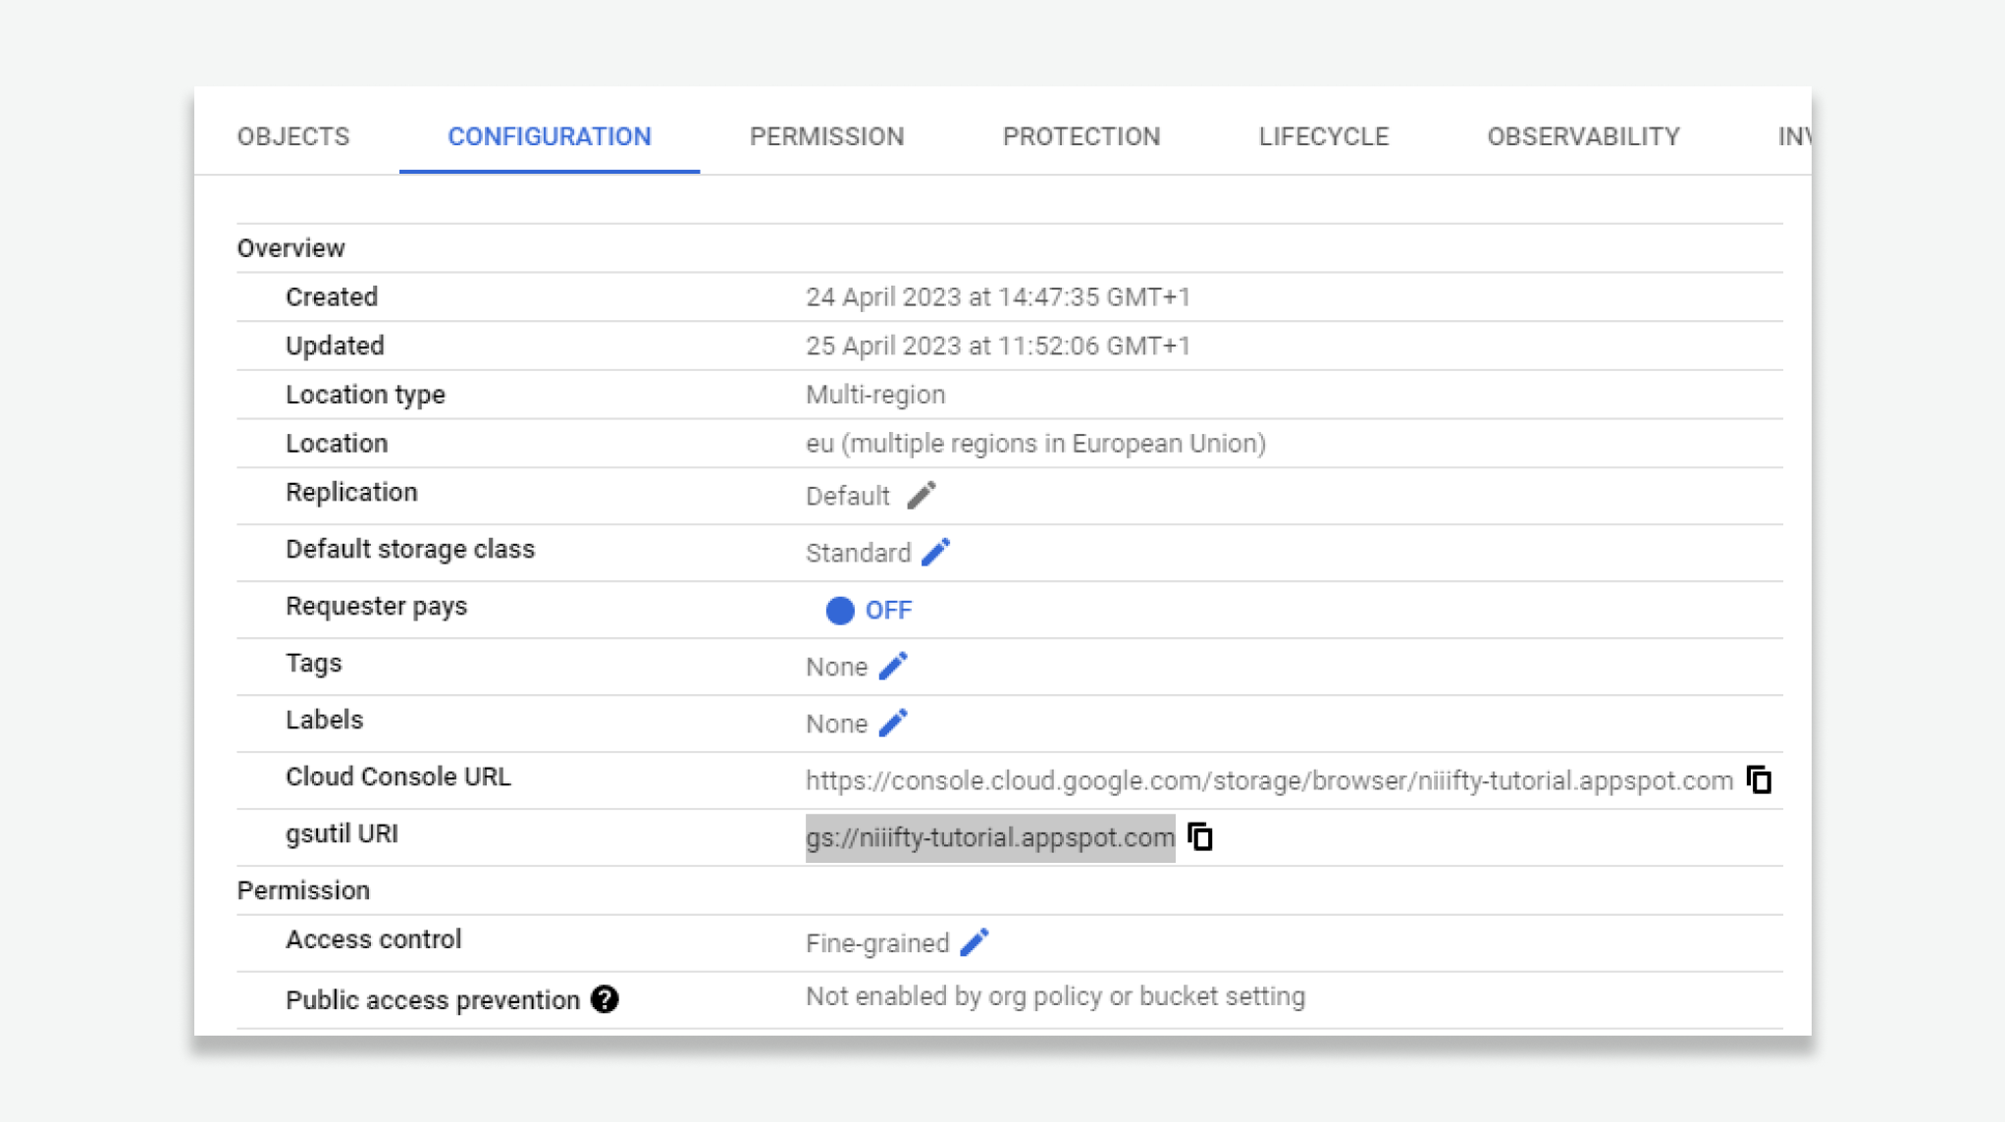Select the highlighted gsutil URI text
This screenshot has width=2005, height=1122.
coord(990,837)
